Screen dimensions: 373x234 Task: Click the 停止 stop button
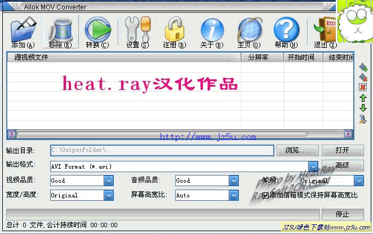(343, 214)
